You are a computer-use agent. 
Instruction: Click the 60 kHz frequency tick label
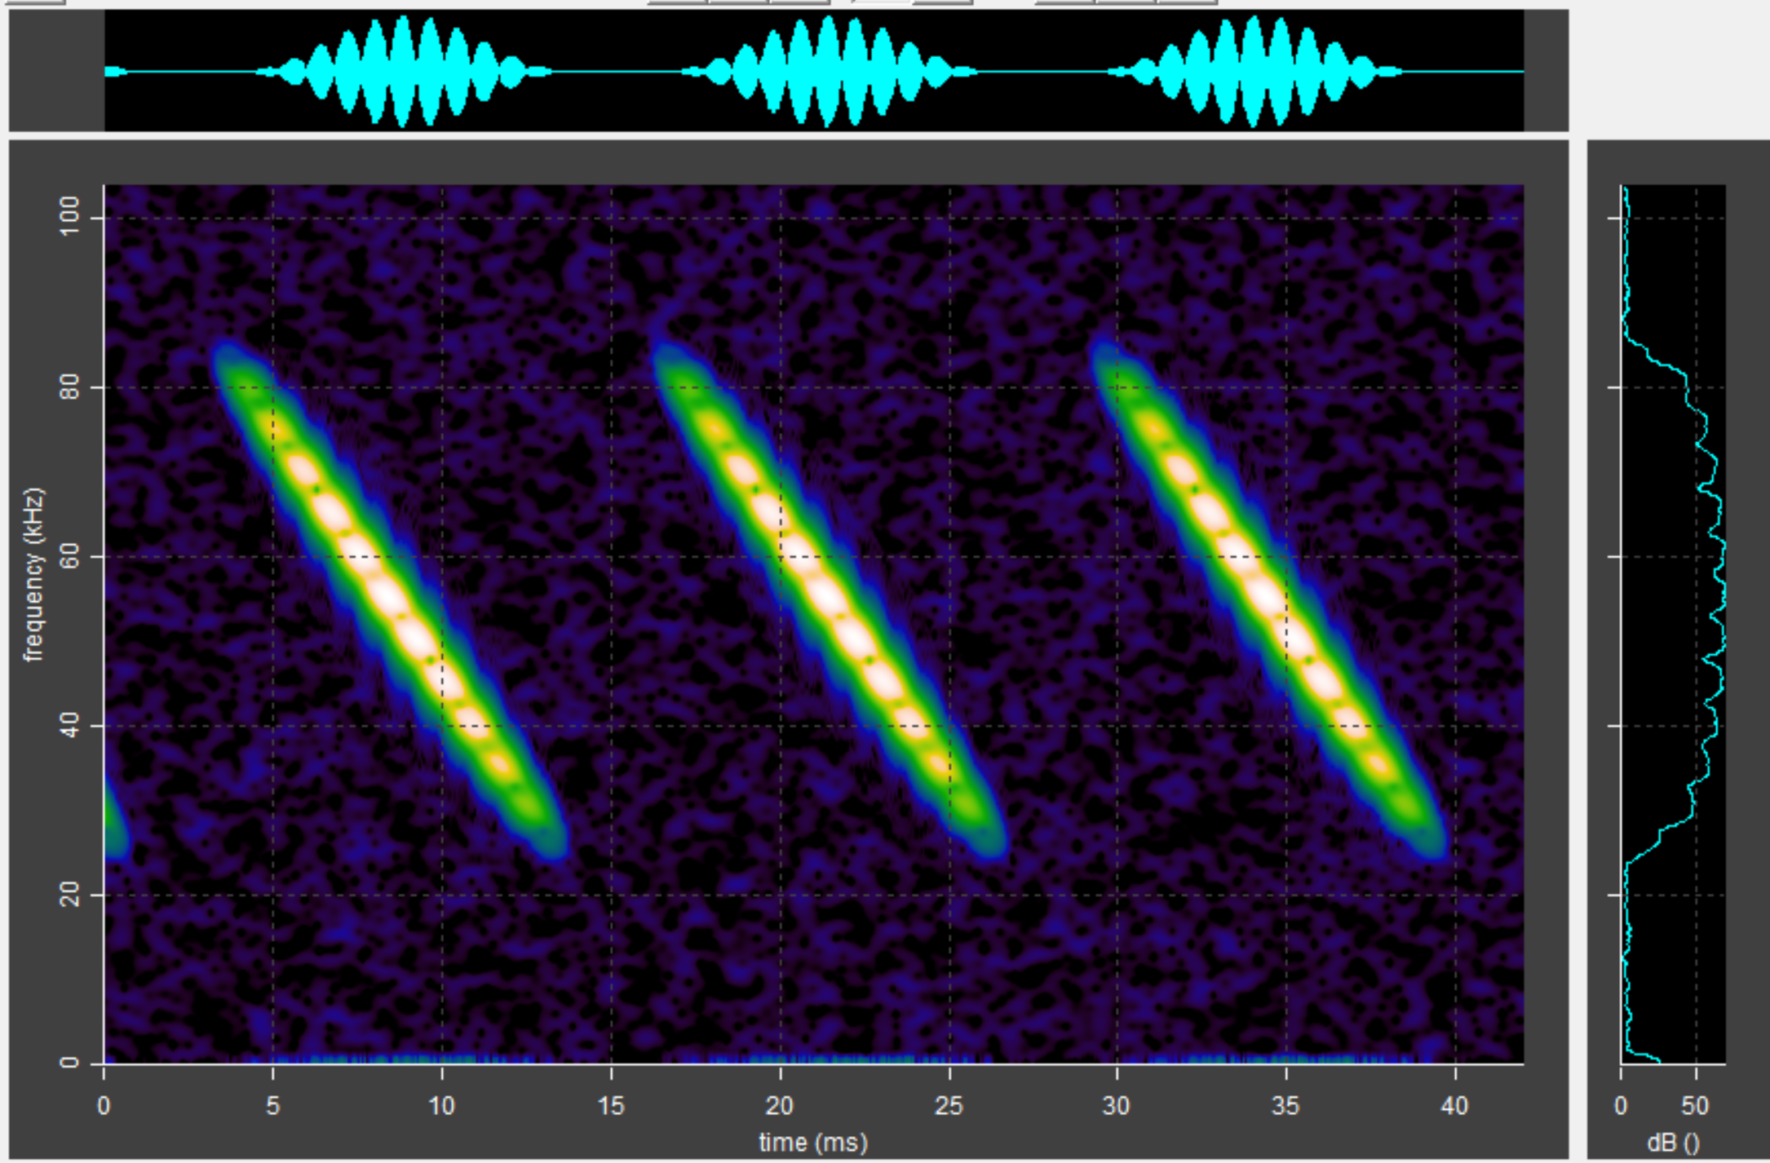click(70, 556)
